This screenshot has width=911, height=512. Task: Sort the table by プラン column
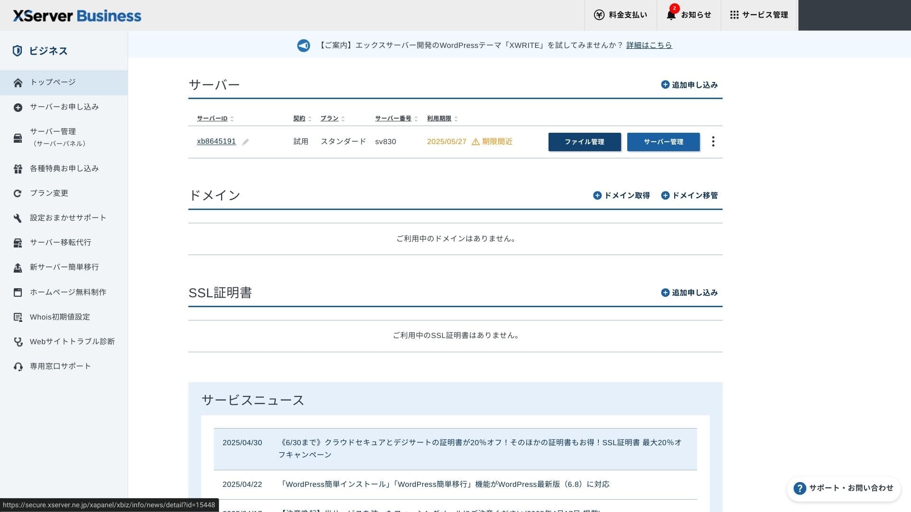[333, 119]
